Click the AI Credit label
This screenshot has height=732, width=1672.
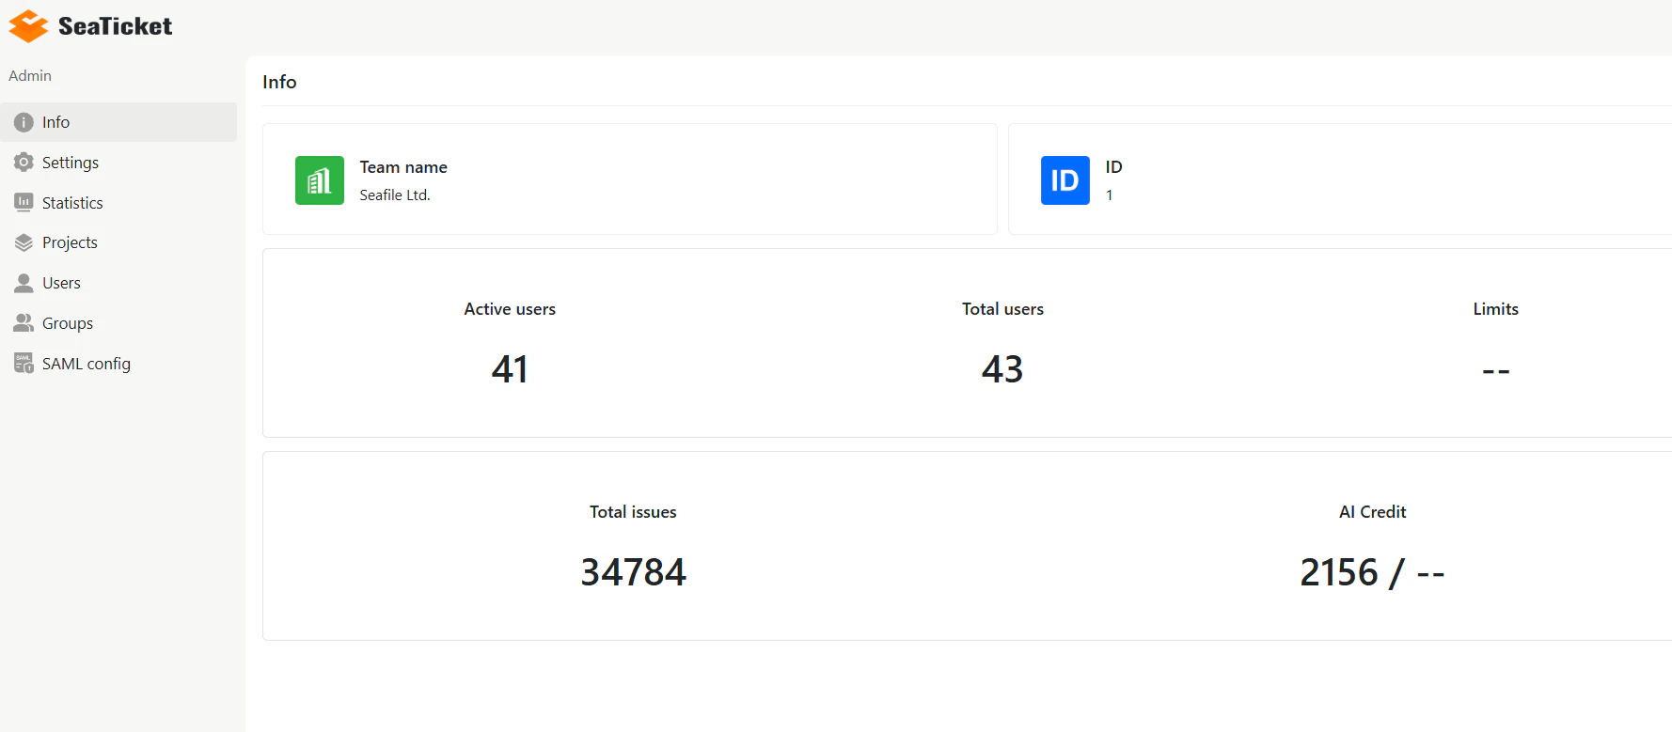pos(1372,512)
